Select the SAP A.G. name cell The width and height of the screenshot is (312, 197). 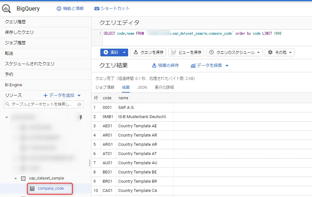click(x=145, y=108)
